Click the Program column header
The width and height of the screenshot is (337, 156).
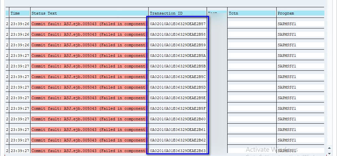pyautogui.click(x=286, y=13)
